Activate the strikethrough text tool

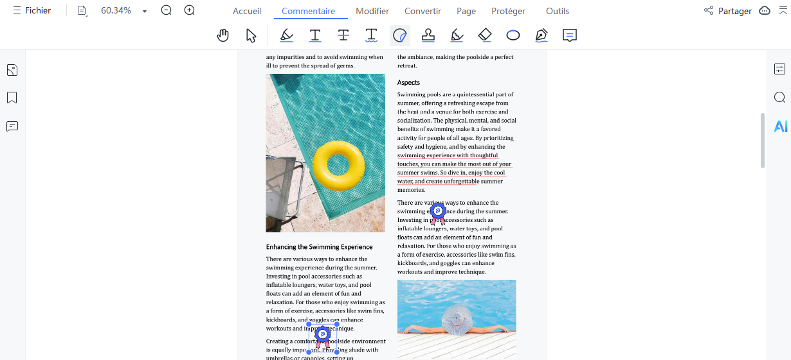343,35
